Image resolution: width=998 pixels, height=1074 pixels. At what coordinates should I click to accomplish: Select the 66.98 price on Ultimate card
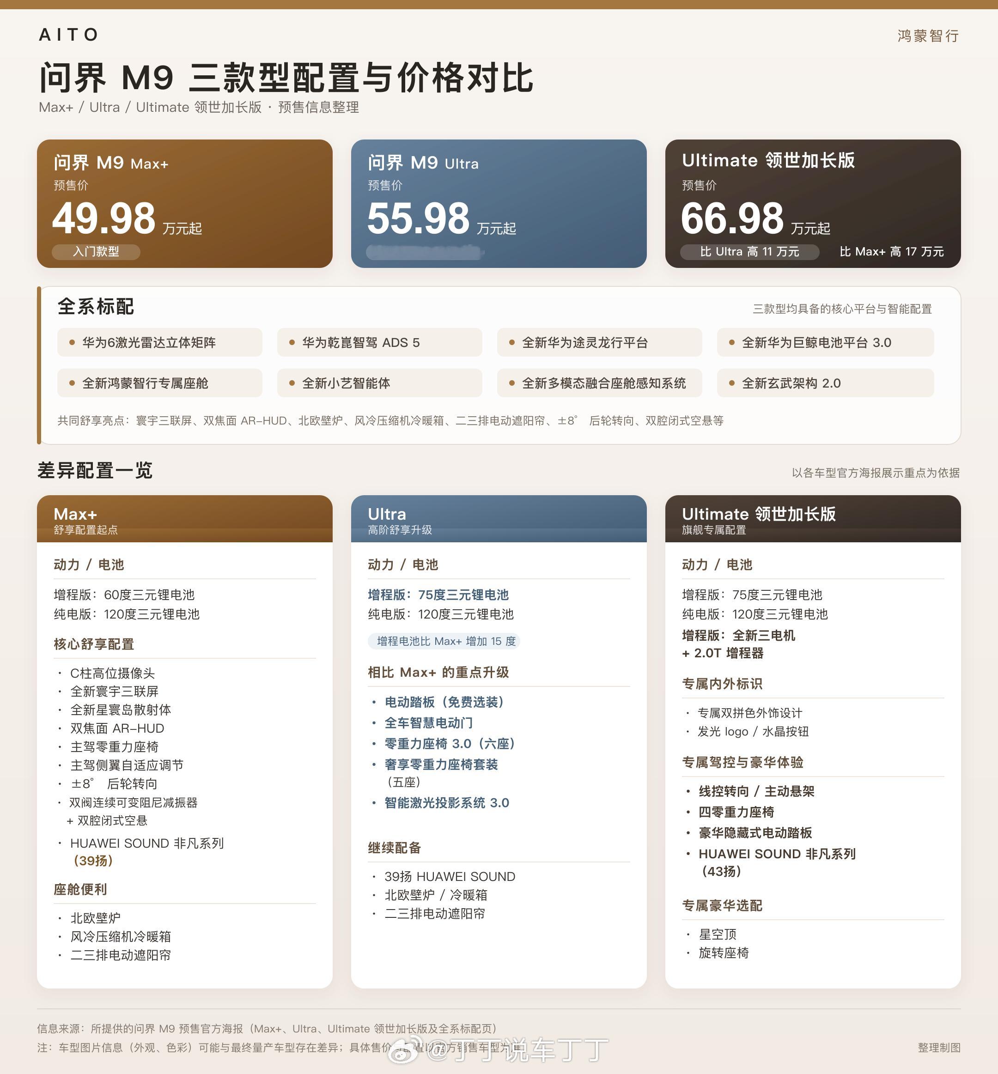coord(732,218)
